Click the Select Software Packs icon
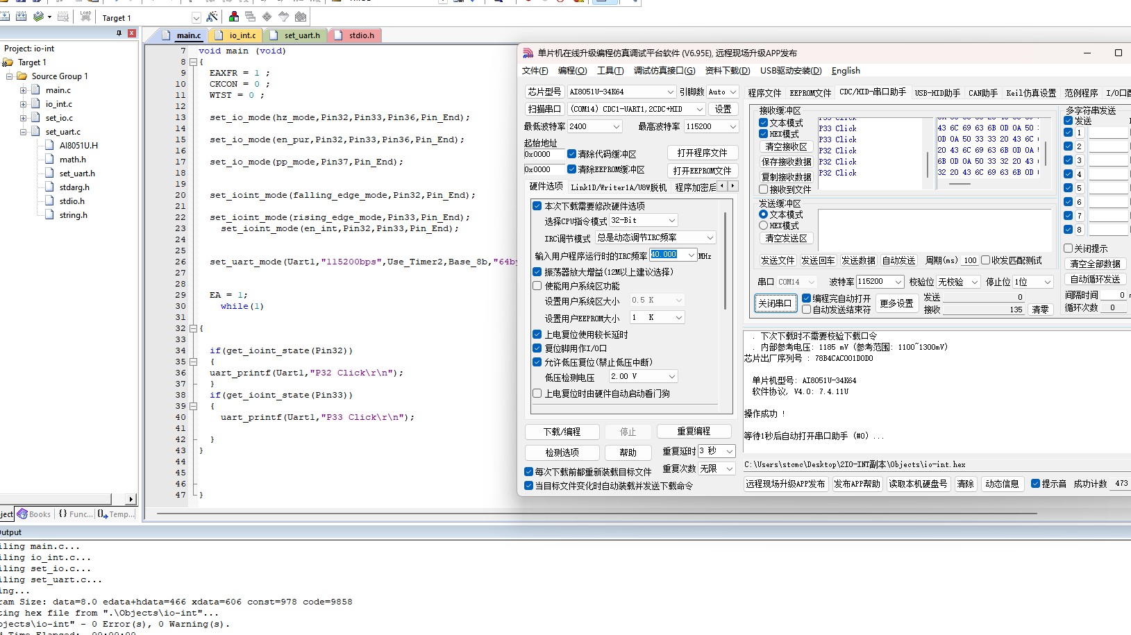The height and width of the screenshot is (635, 1131). [283, 17]
